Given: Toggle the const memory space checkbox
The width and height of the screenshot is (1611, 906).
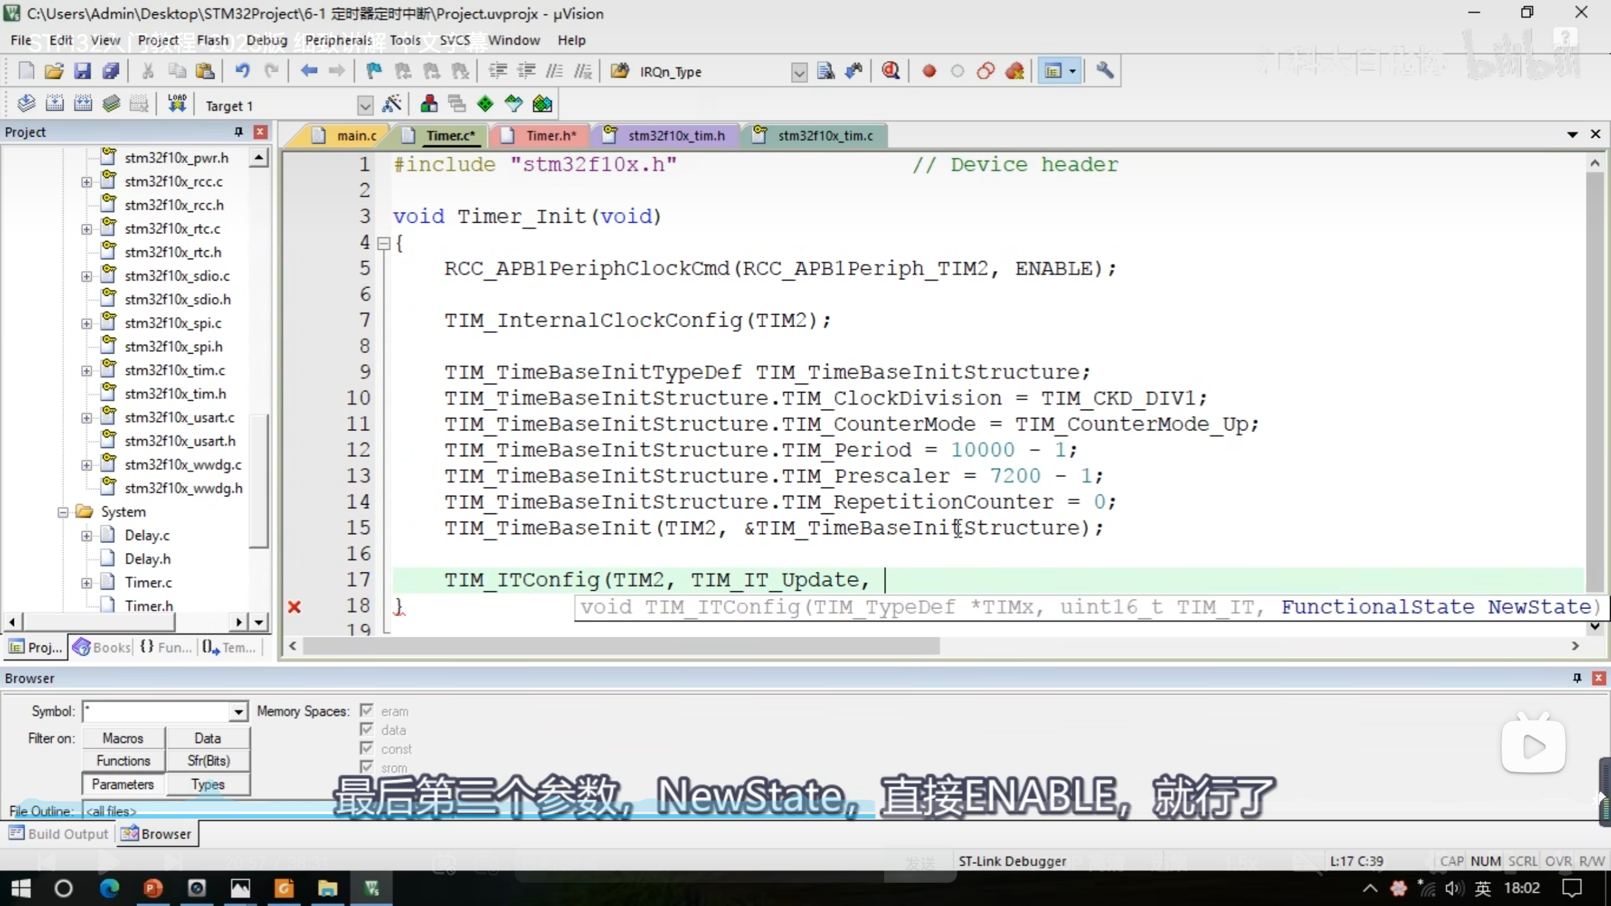Looking at the screenshot, I should (367, 749).
